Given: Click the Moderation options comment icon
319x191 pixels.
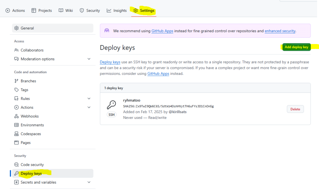Looking at the screenshot, I should click(x=17, y=59).
